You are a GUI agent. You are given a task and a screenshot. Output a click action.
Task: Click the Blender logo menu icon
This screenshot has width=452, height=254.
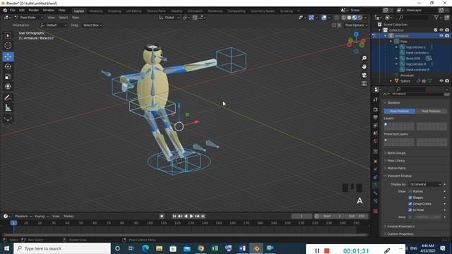pyautogui.click(x=5, y=11)
